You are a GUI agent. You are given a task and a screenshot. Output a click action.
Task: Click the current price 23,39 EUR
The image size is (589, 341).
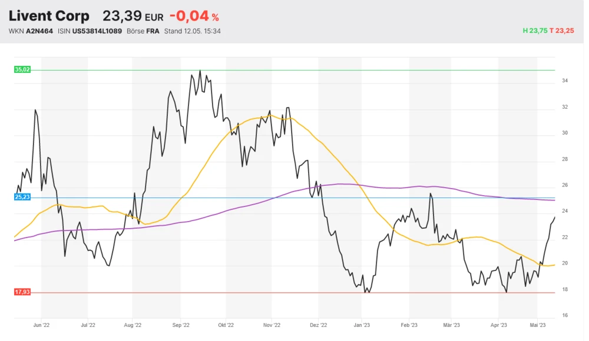[133, 16]
